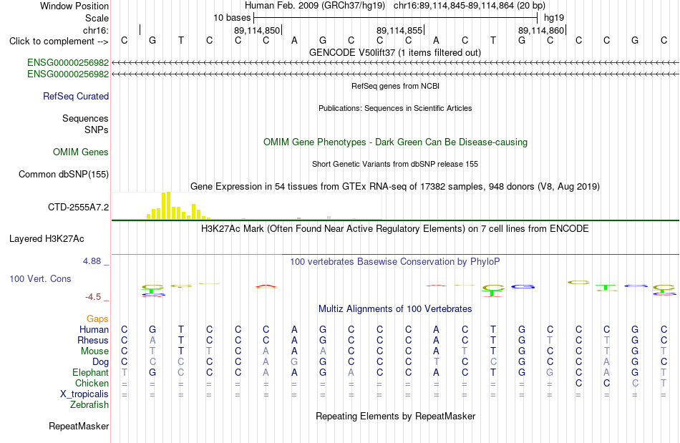680x443 pixels.
Task: Click the 89,114,855 ruler position
Action: click(399, 30)
